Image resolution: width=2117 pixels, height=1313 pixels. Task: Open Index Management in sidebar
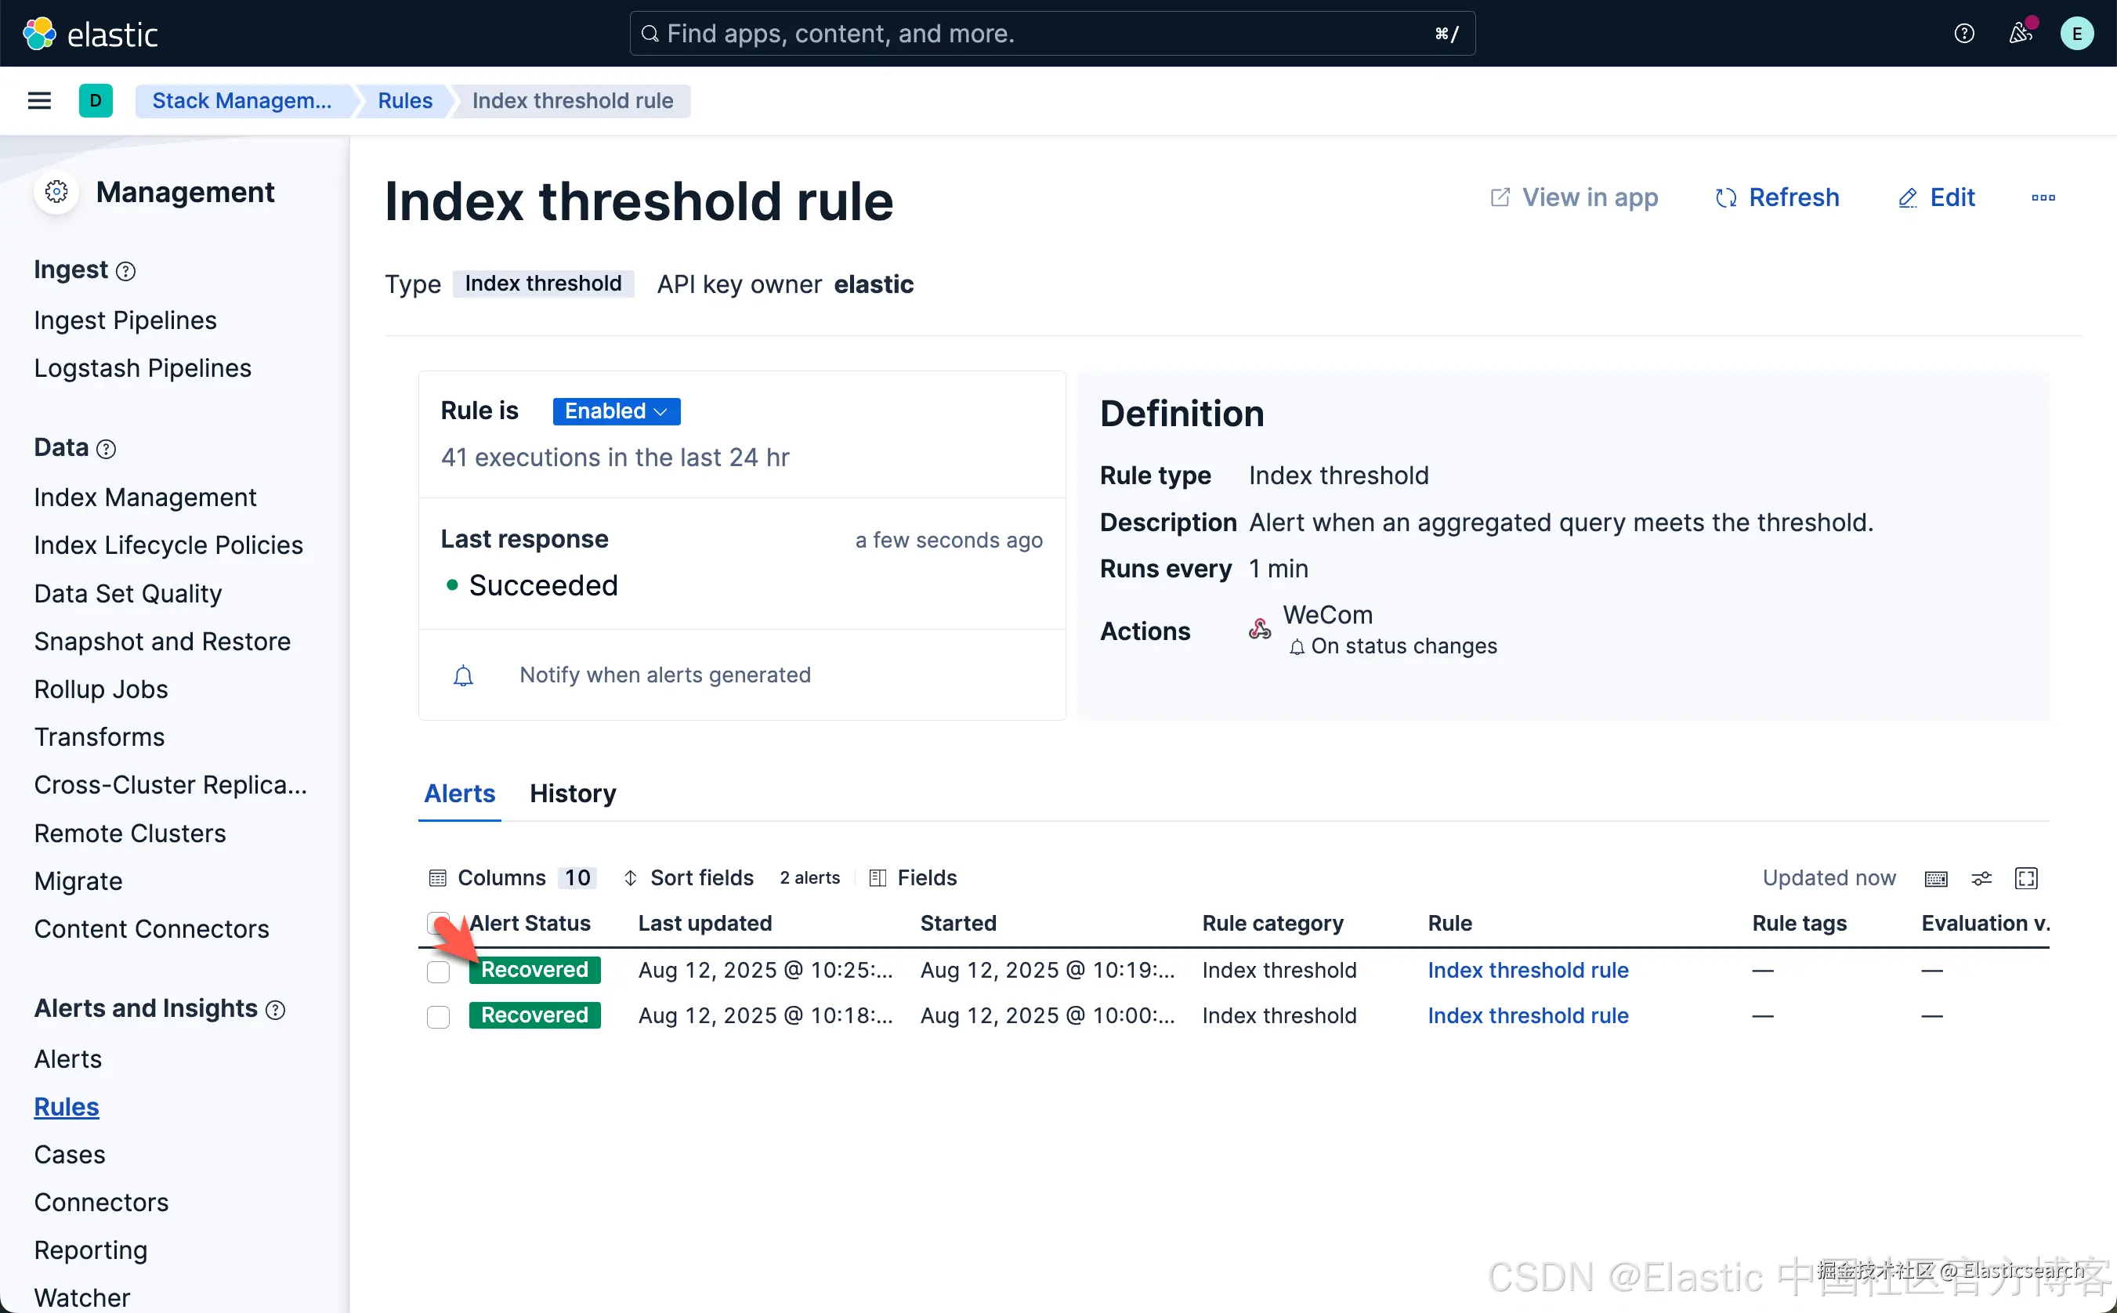(x=145, y=497)
